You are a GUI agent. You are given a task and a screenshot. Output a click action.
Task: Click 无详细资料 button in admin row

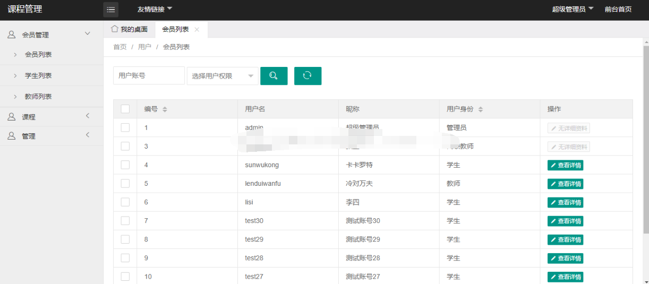(569, 128)
